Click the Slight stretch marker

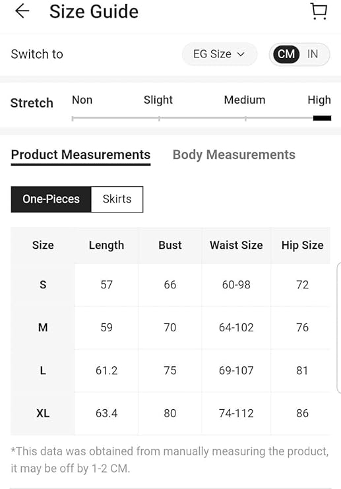[x=159, y=119]
